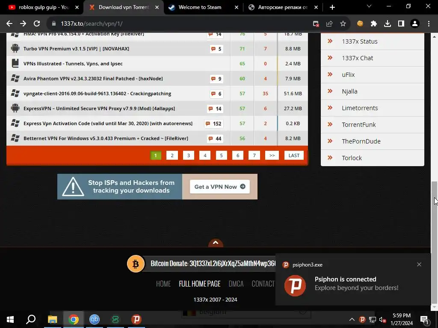
Task: Open Psiphon app in taskbar
Action: tap(136, 319)
